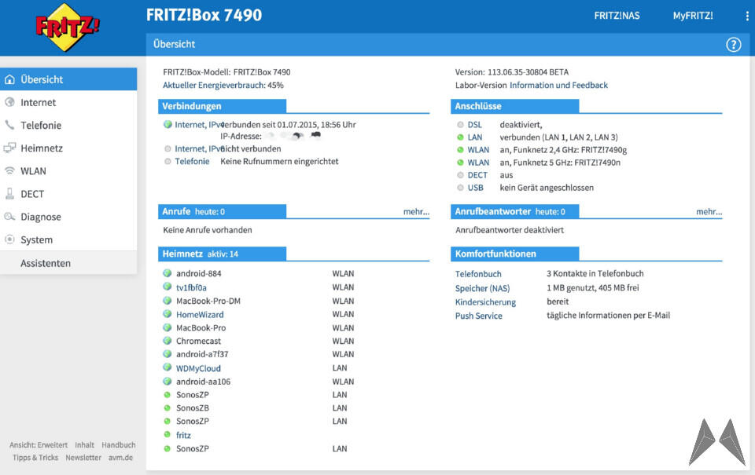Screen dimensions: 755x475
Task: Click the Verbindungen section header
Action: (x=223, y=106)
